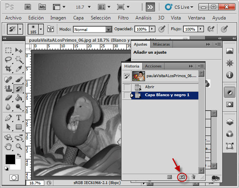Open the CS Live menu button
Viewport: 239px width, 188px height.
tap(179, 7)
